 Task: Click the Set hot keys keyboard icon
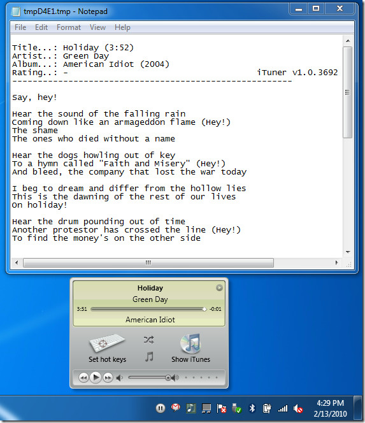pos(107,343)
